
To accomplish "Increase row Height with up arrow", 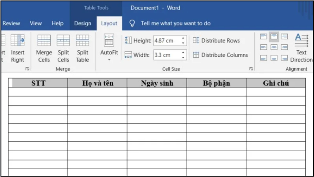I will pyautogui.click(x=183, y=38).
